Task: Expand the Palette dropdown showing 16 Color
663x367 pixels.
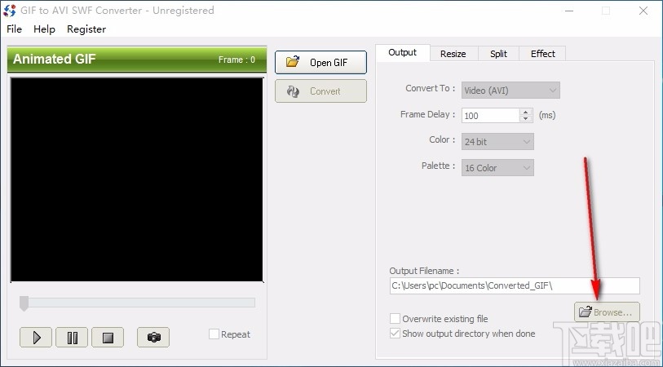Action: (x=497, y=168)
